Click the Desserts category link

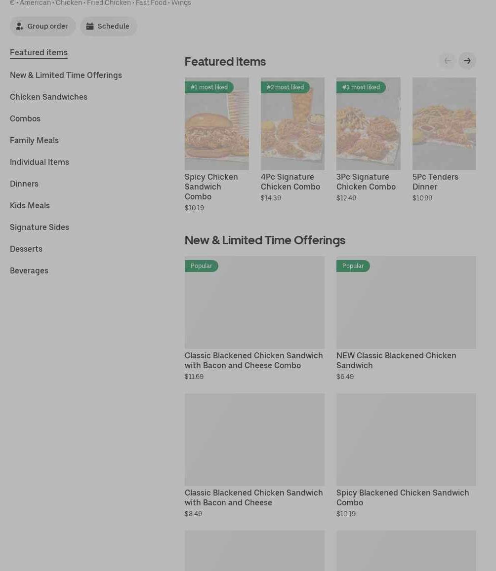coord(26,249)
